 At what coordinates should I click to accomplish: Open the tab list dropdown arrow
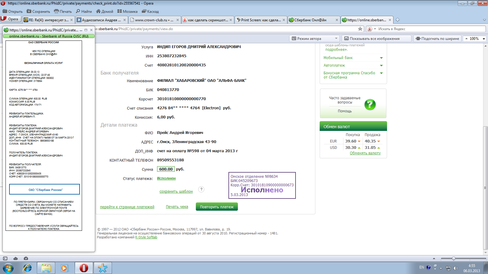[x=484, y=20]
